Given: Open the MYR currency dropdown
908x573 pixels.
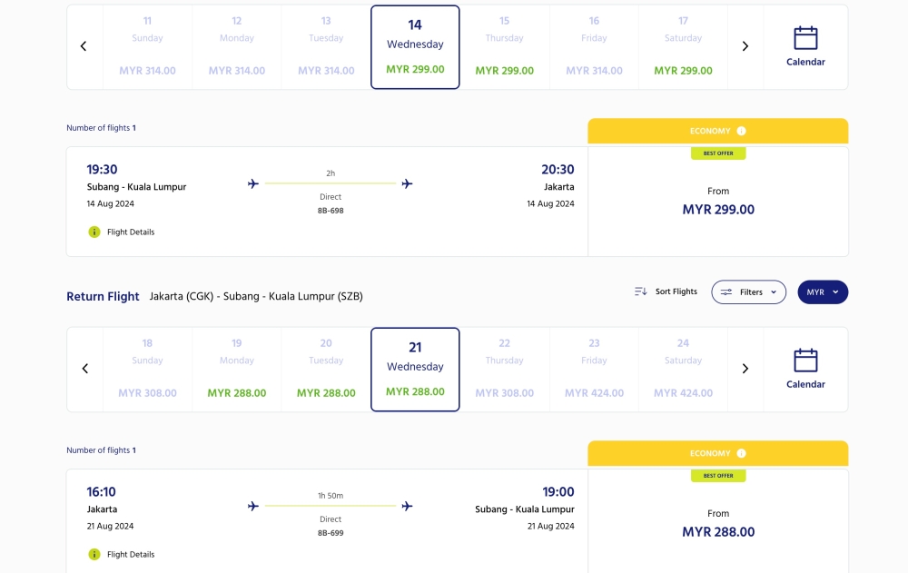Looking at the screenshot, I should pos(823,291).
